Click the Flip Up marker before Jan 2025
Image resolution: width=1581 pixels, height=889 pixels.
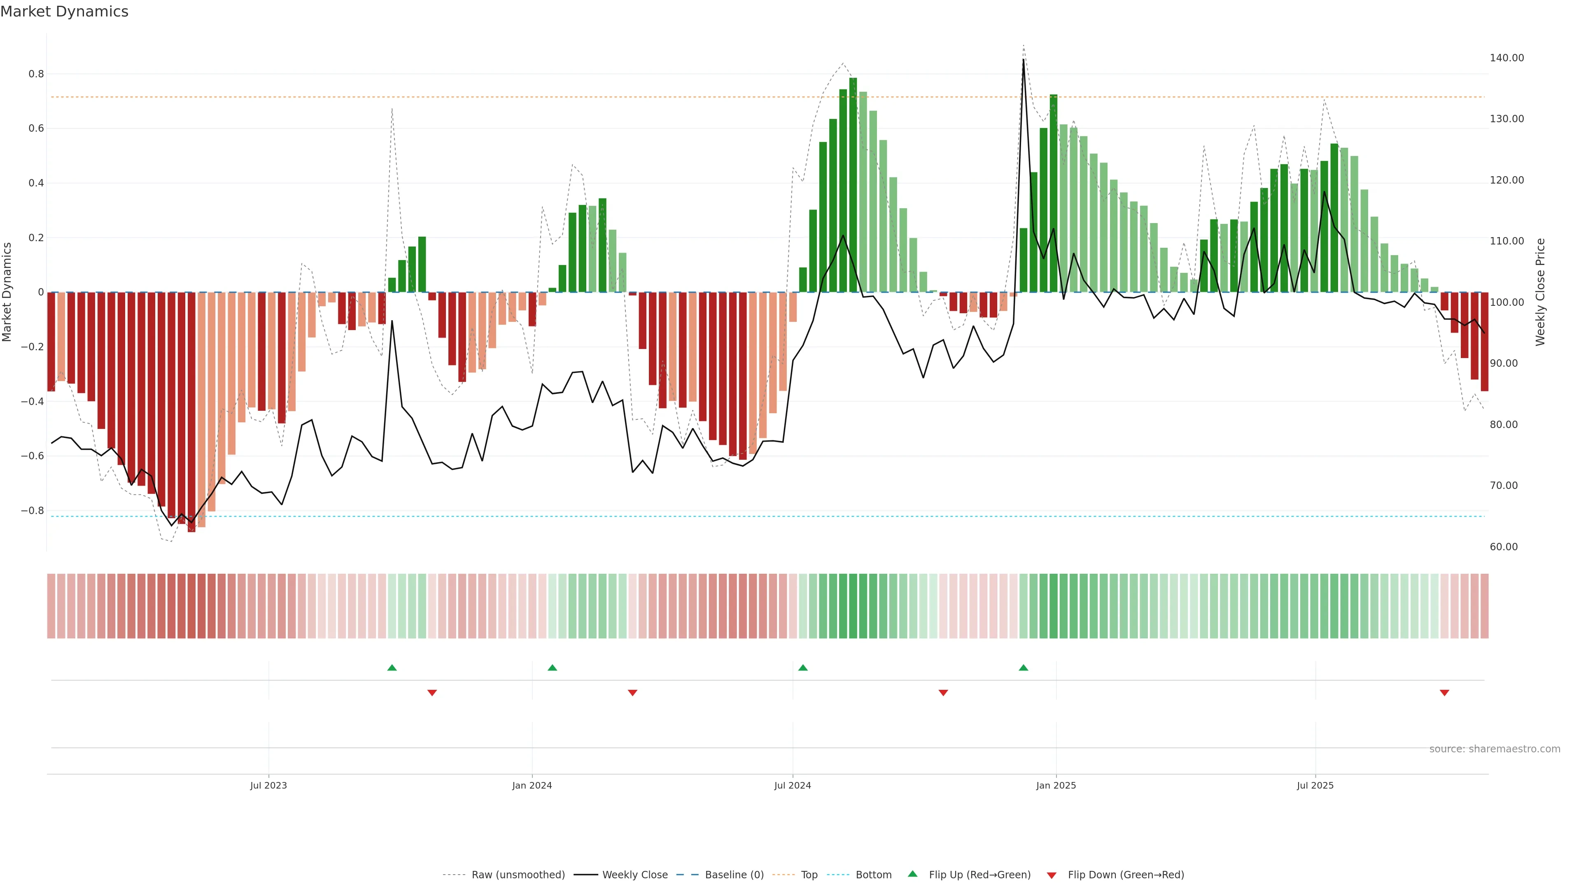(x=1023, y=668)
